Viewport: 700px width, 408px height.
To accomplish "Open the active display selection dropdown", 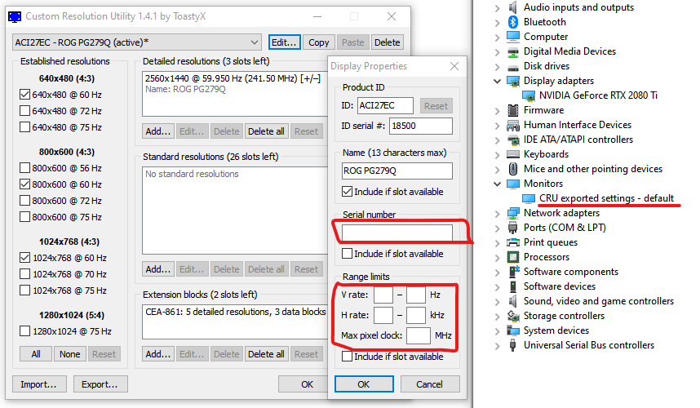I will (x=254, y=42).
